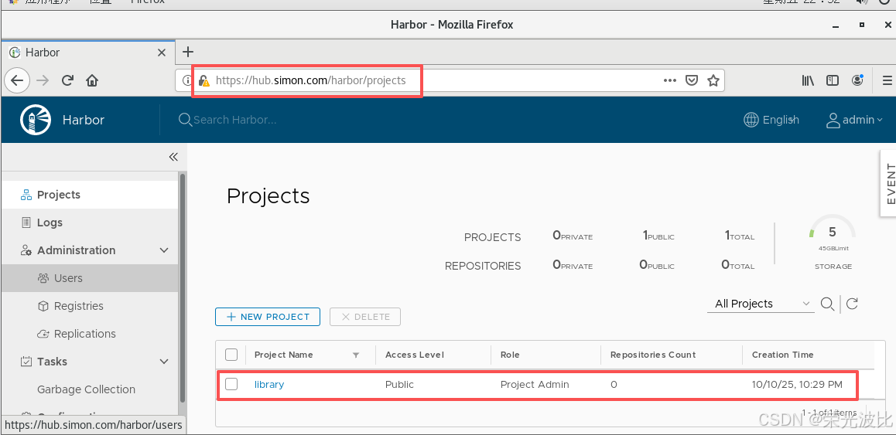Sort by Access Level column header
Viewport: 896px width, 435px height.
415,355
